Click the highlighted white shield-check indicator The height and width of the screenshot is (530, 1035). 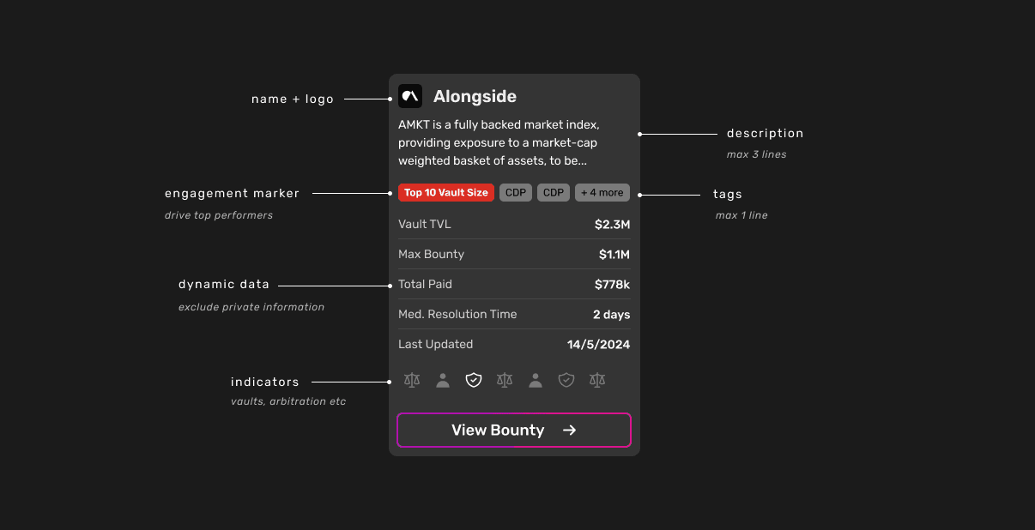(474, 380)
